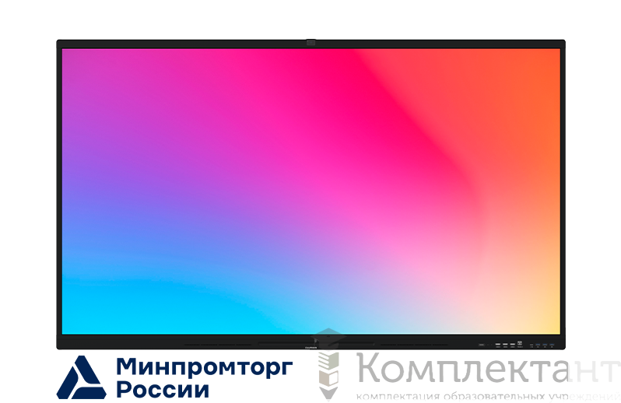Click the left speaker grille on bottom bezel
This screenshot has width=621, height=403.
point(219,344)
